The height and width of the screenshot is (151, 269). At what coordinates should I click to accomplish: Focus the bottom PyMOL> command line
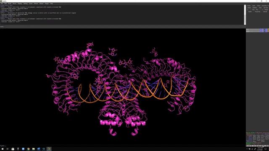(x=123, y=146)
